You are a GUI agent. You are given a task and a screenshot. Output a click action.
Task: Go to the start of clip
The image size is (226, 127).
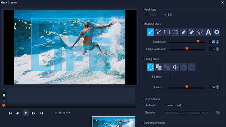coord(10,113)
